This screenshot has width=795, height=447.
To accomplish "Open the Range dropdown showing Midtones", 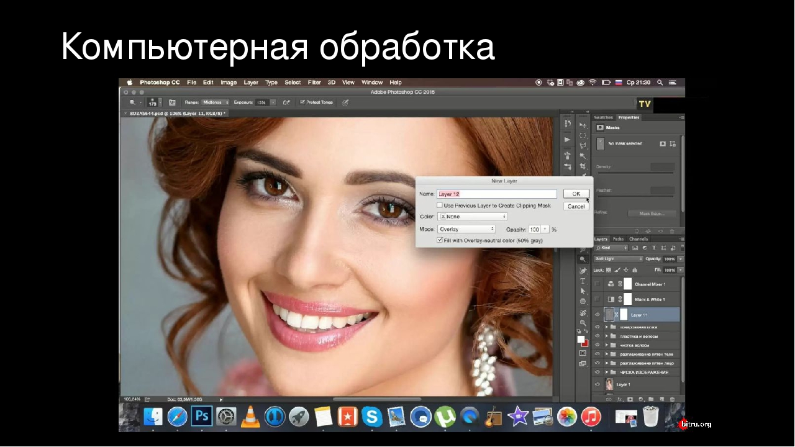I will coord(216,102).
